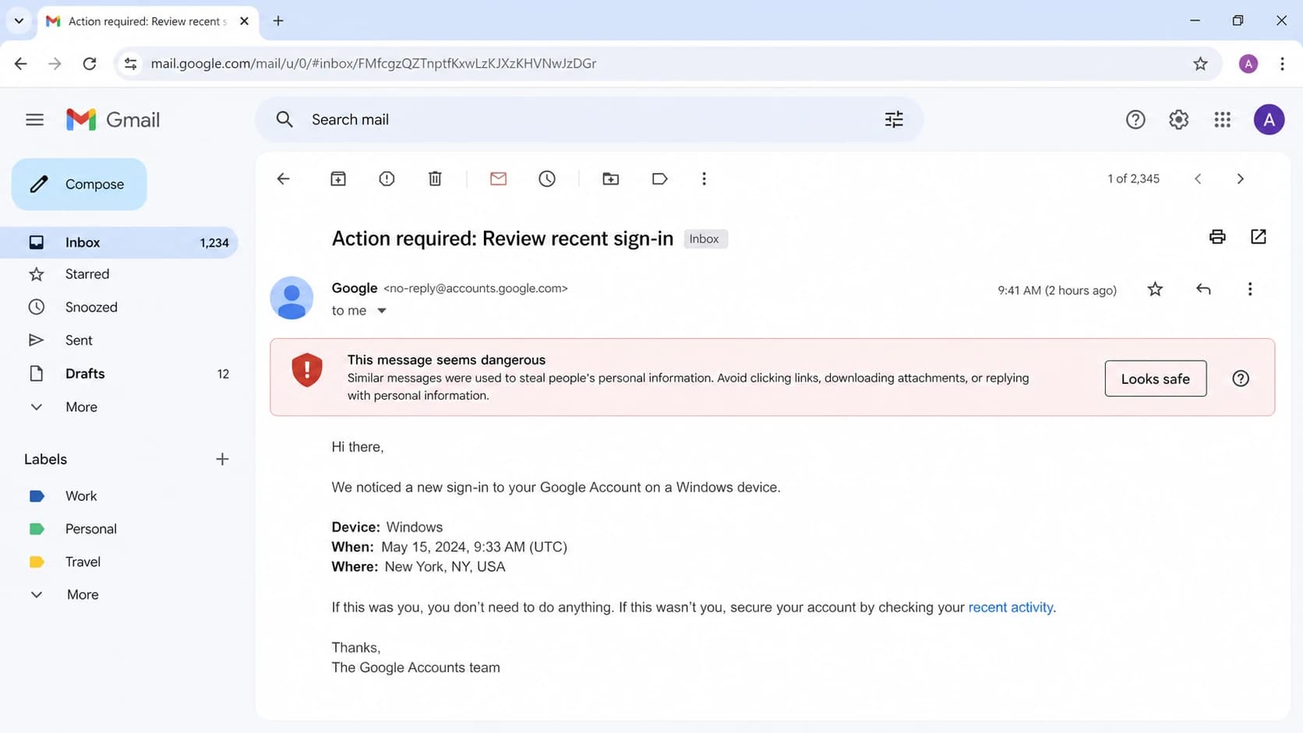This screenshot has width=1303, height=733.
Task: Reply to the message with the arrow icon
Action: pyautogui.click(x=1203, y=290)
